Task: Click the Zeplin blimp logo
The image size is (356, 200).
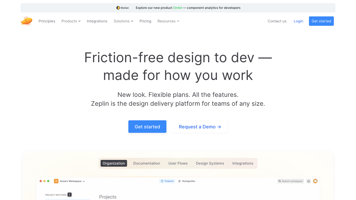Action: click(x=27, y=21)
